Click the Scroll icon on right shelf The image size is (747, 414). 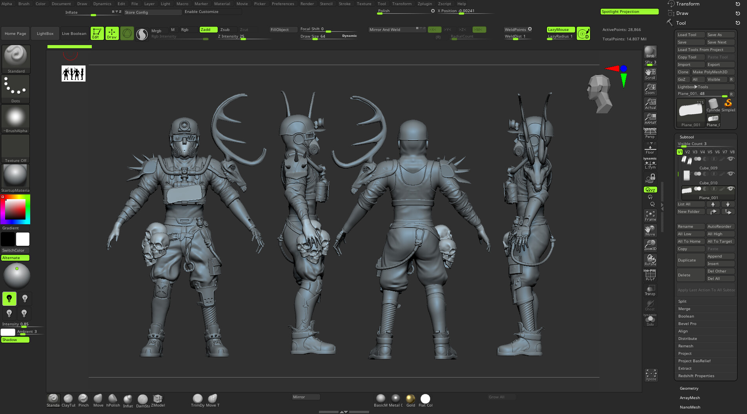650,72
